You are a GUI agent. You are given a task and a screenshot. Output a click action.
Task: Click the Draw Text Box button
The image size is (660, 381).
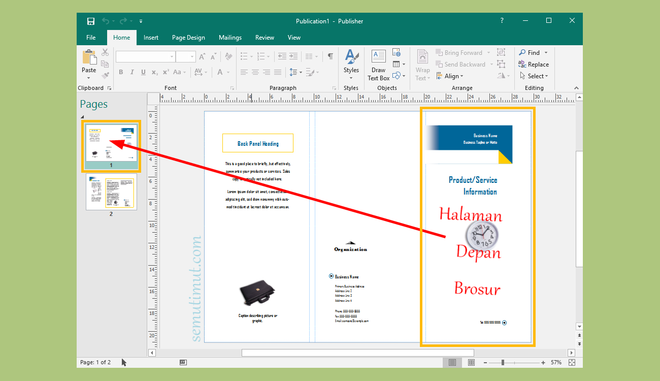379,65
